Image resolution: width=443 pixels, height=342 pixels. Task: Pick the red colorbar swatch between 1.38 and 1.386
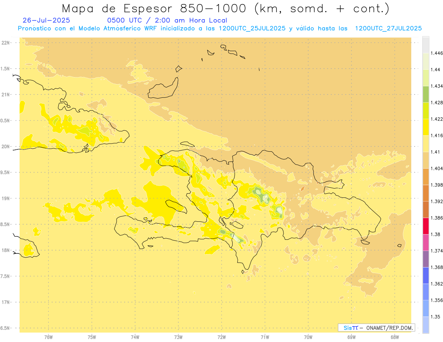tap(426, 226)
